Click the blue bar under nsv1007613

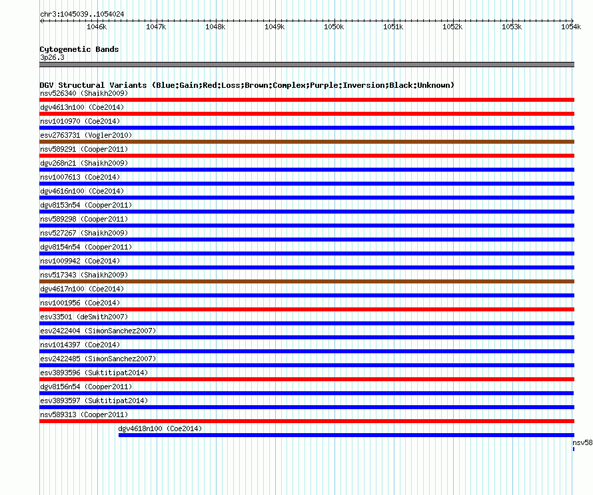[x=306, y=184]
